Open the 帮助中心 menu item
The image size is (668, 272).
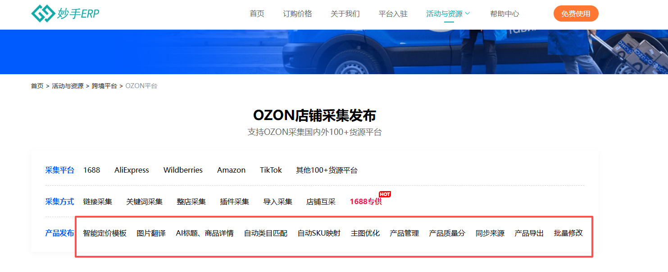[x=504, y=14]
